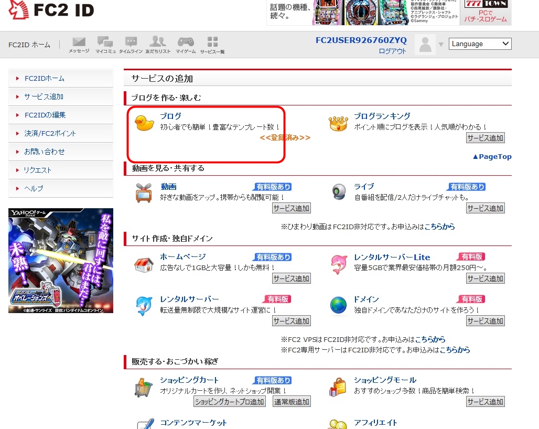Click サービス追加 button for ホームページ
The height and width of the screenshot is (429, 539).
coord(292,278)
